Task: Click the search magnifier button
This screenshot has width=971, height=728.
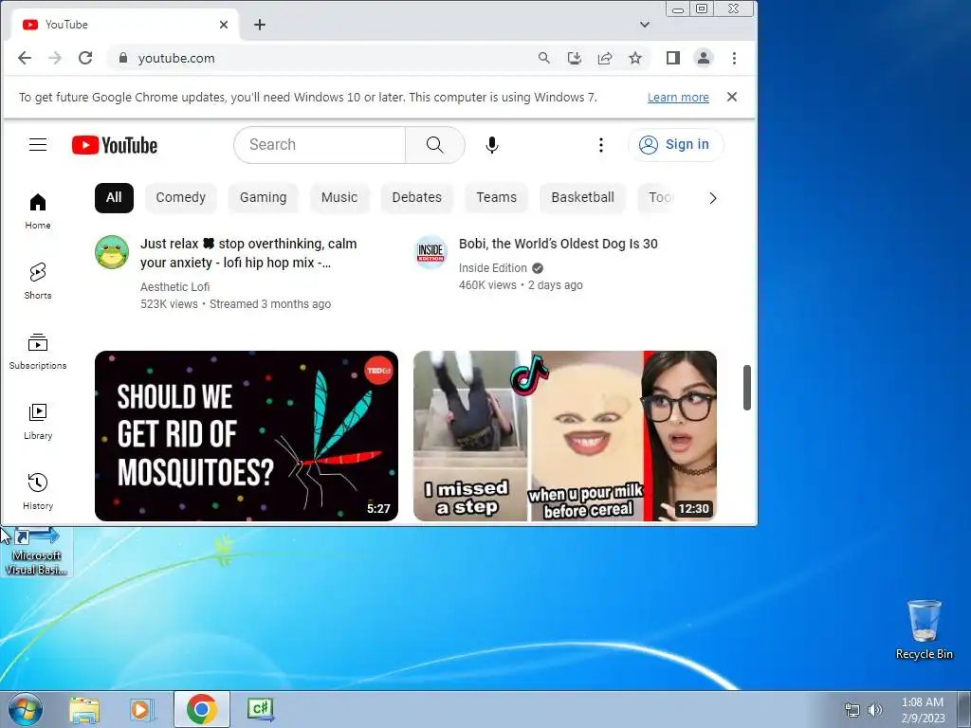Action: [434, 145]
